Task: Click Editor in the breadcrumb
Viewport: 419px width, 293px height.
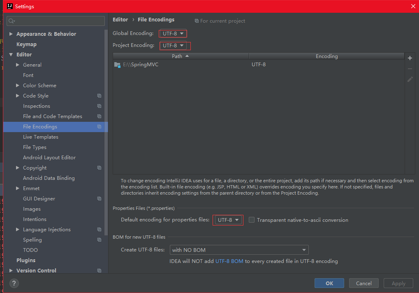Action: [x=120, y=19]
